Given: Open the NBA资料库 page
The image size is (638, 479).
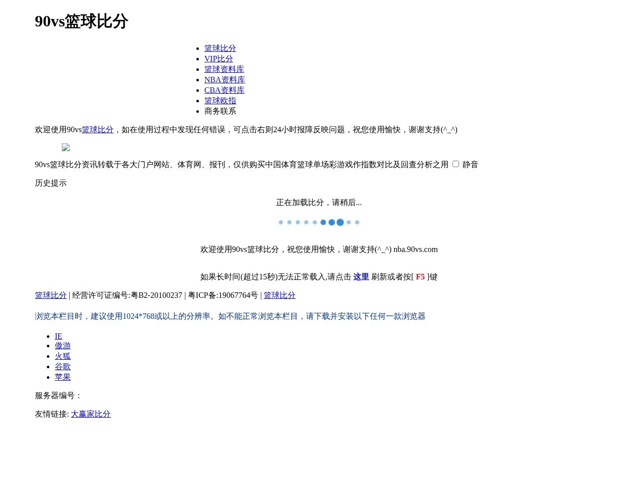Looking at the screenshot, I should [224, 79].
